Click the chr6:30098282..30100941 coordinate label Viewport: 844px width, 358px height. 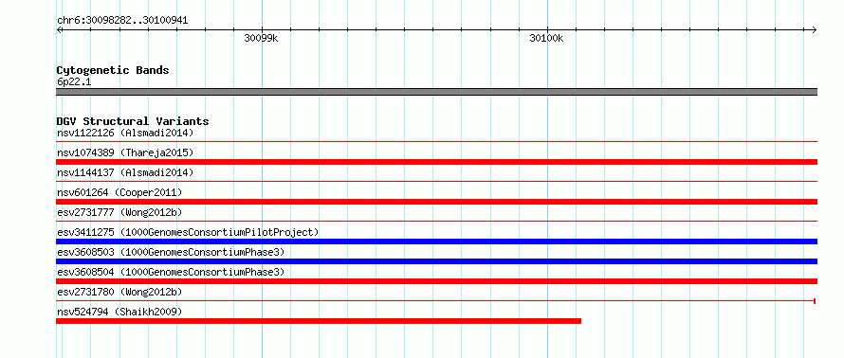pos(122,21)
